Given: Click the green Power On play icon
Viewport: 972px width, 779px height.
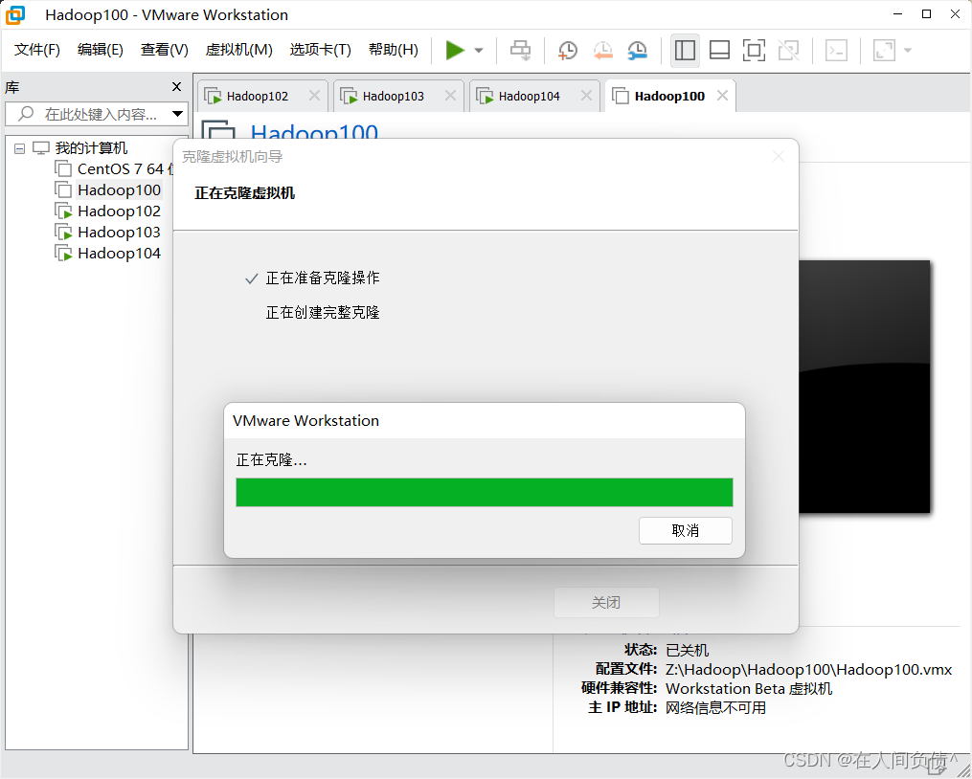Looking at the screenshot, I should (x=455, y=50).
